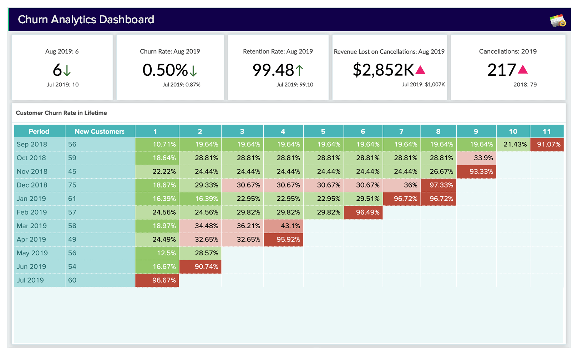Select the Jul 2019 row label
The width and height of the screenshot is (578, 355).
pos(30,280)
